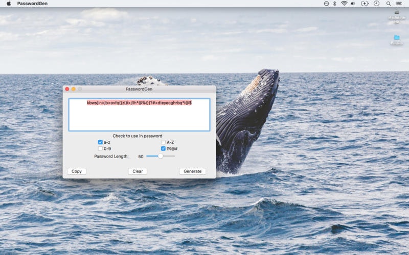Open Spotlight search magnifier
The image size is (409, 255).
tap(389, 4)
